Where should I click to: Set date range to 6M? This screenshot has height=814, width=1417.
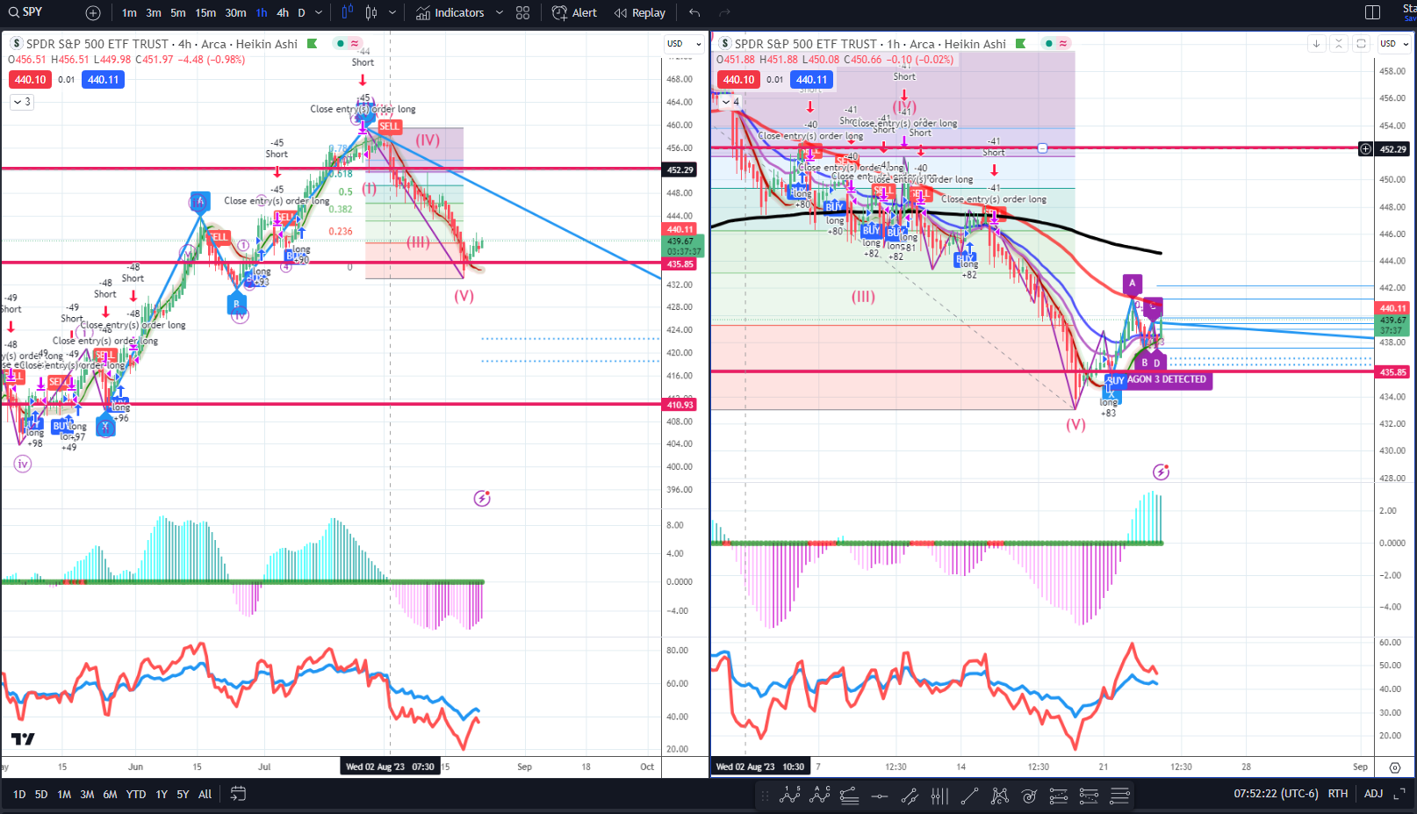click(x=110, y=794)
